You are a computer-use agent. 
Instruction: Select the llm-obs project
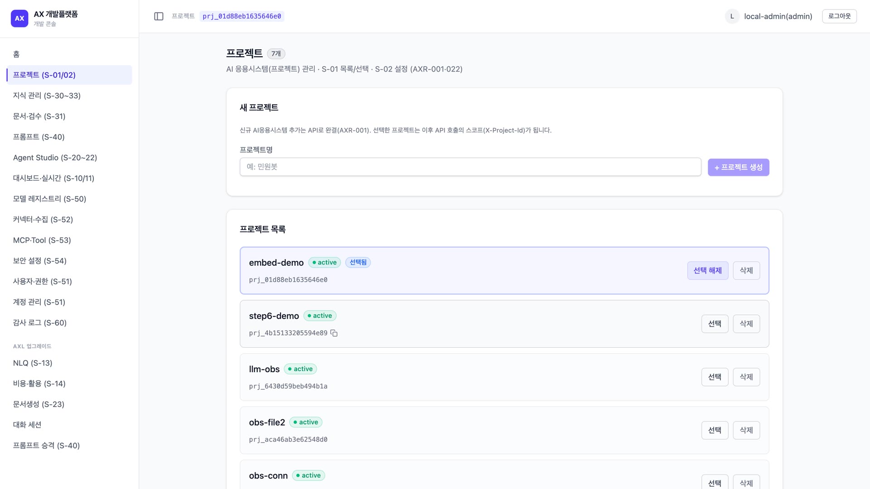(715, 377)
